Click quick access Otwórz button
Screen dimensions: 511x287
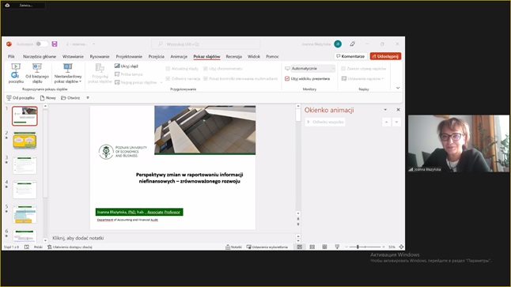tap(70, 98)
